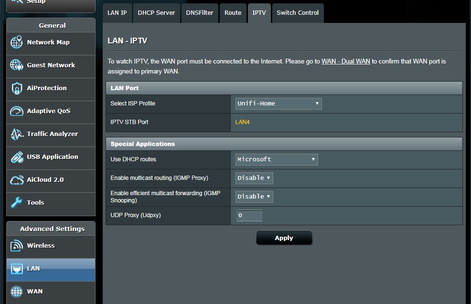Open the AiCloud 2.0 menu label
This screenshot has width=471, height=304.
coord(45,180)
